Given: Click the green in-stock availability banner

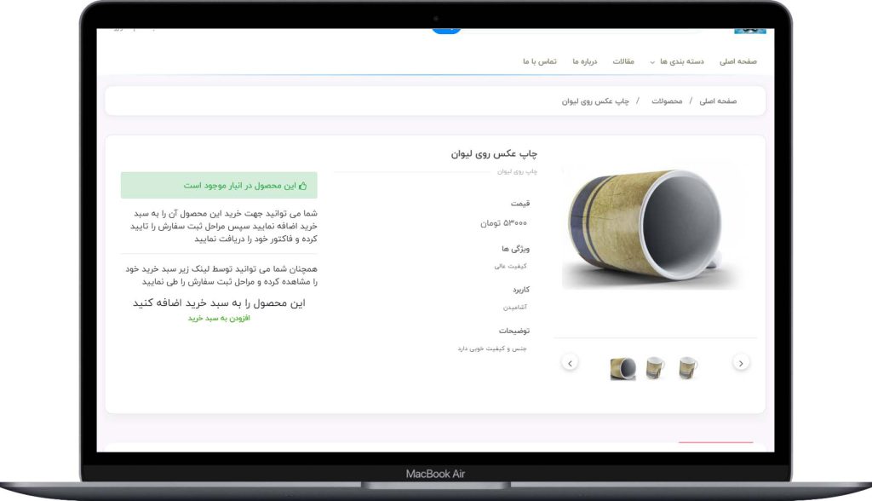Looking at the screenshot, I should [x=219, y=186].
